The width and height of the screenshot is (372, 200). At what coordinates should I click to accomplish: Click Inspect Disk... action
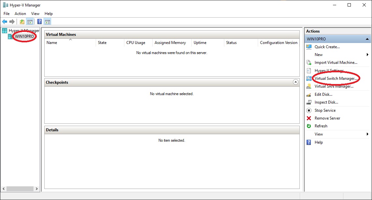pyautogui.click(x=326, y=102)
